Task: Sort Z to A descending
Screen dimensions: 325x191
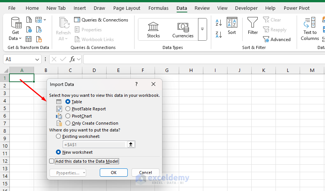Action: point(219,35)
